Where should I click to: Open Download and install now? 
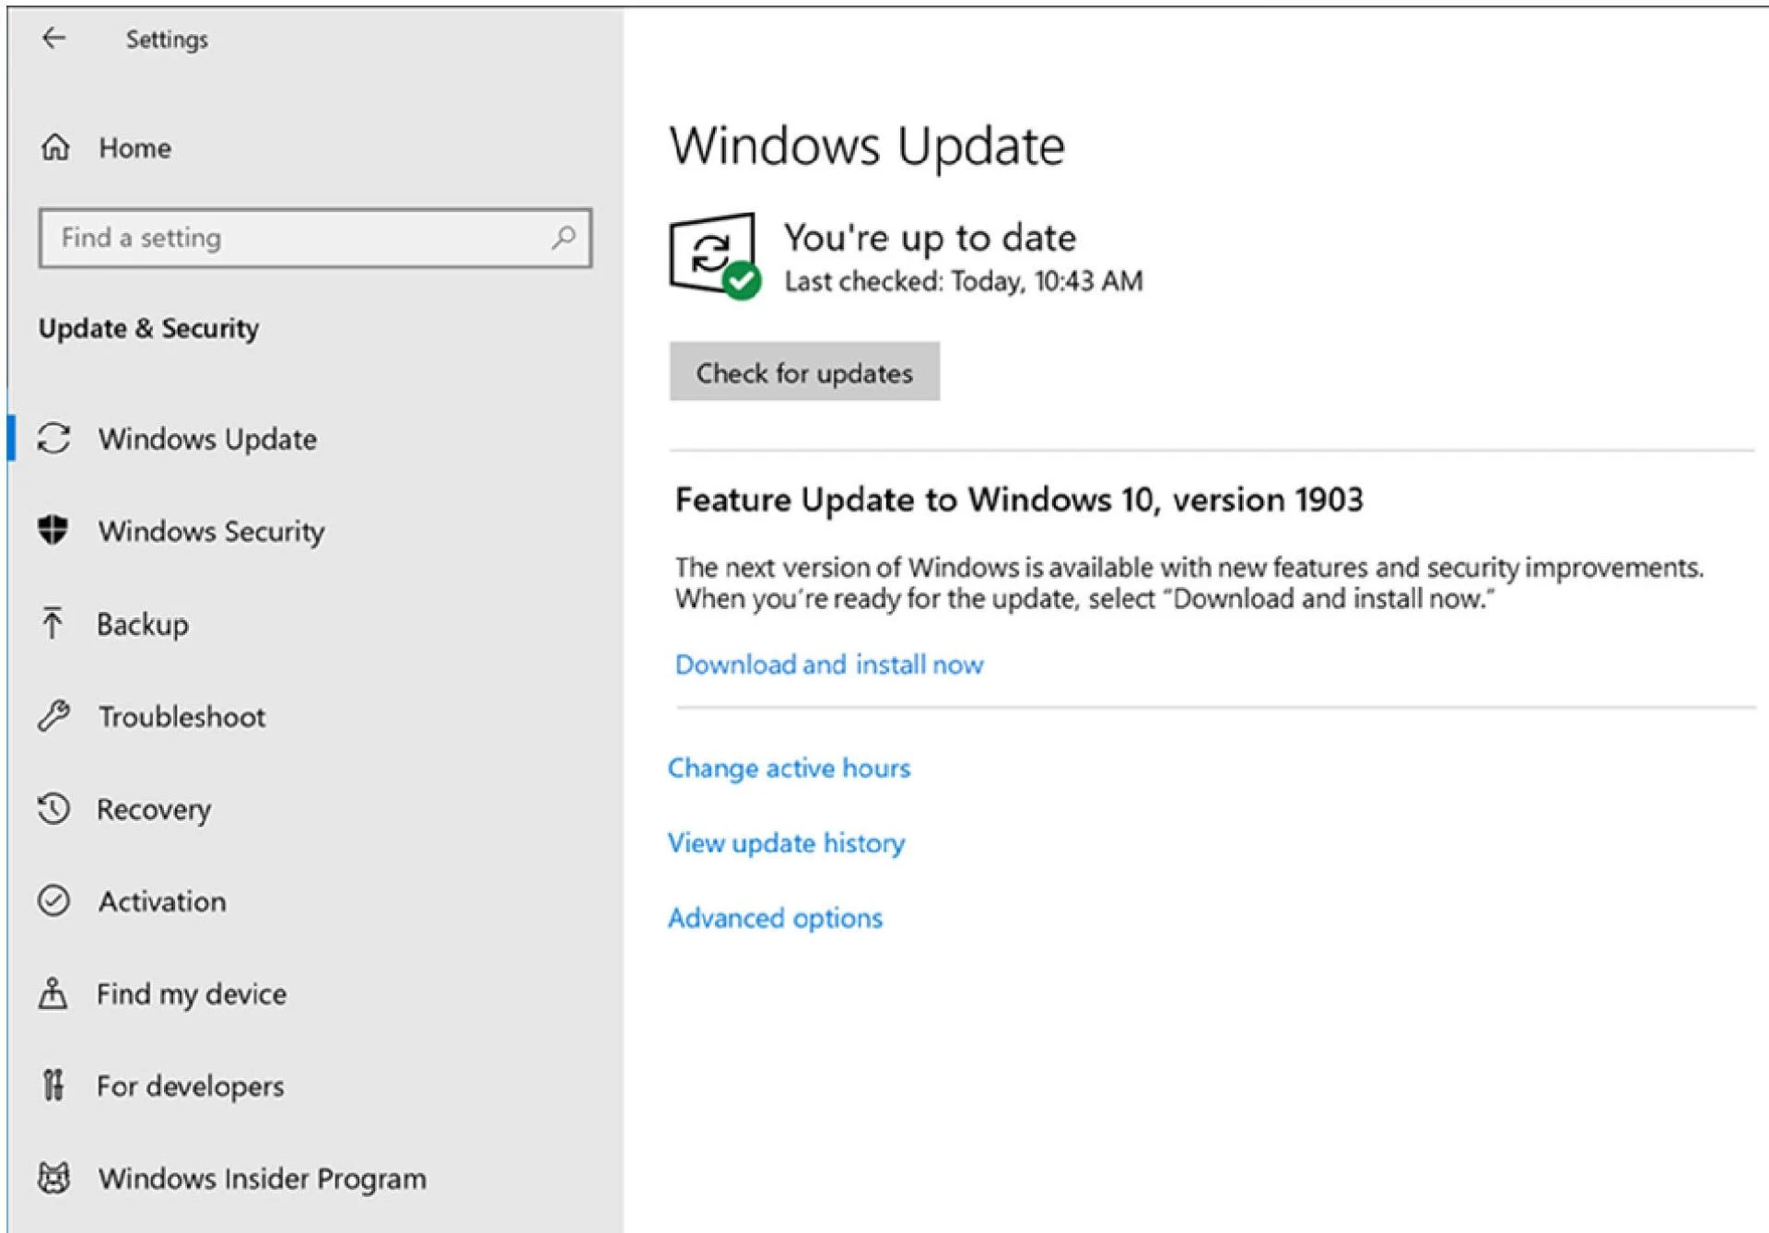point(827,663)
